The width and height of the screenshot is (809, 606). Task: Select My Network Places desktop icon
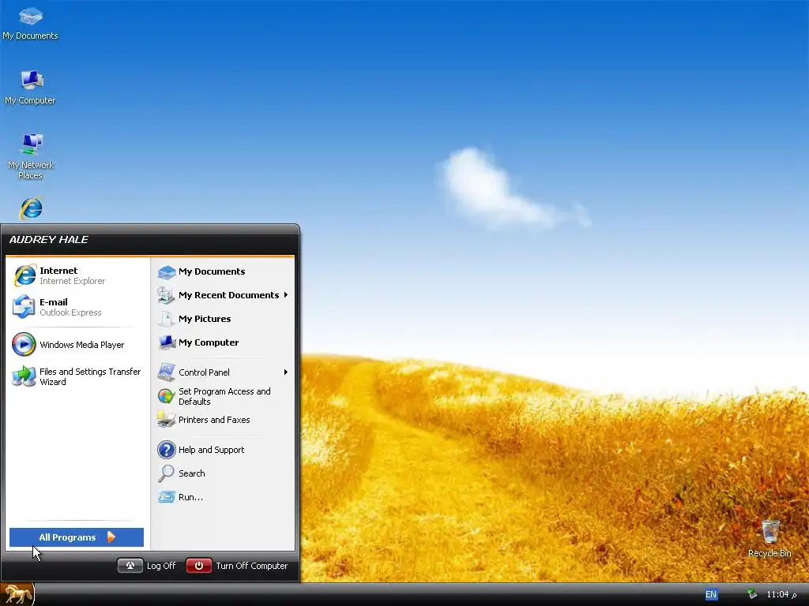pyautogui.click(x=31, y=157)
